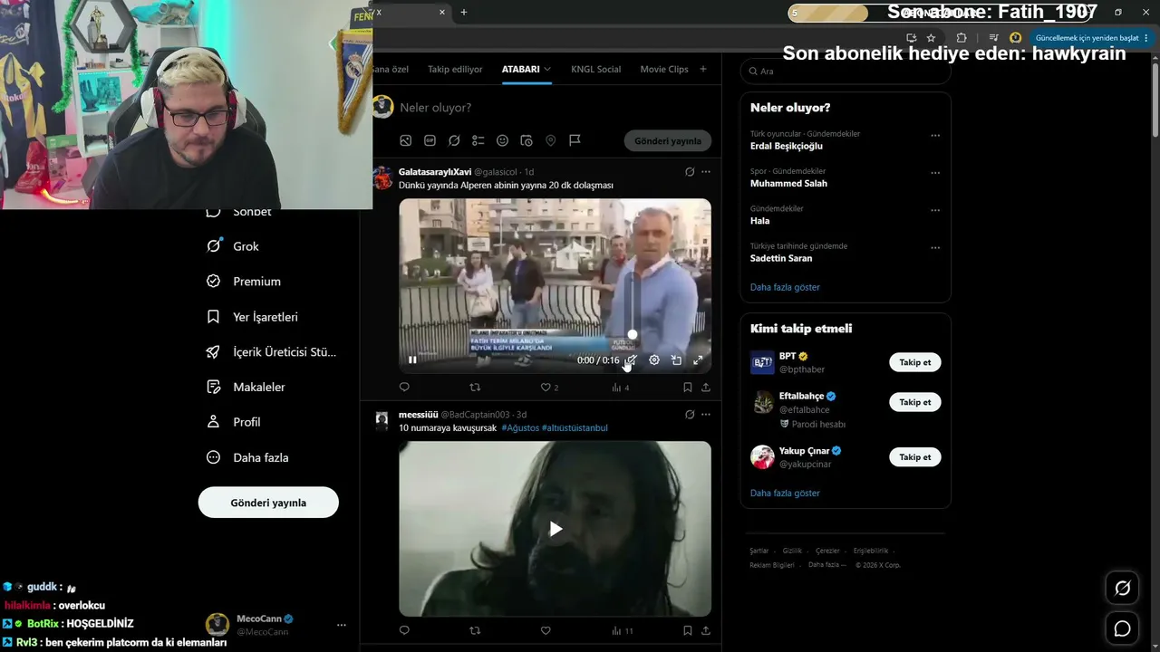Screen dimensions: 1160x652
Task: Like GalatasaraylıXavi's post
Action: coord(546,387)
